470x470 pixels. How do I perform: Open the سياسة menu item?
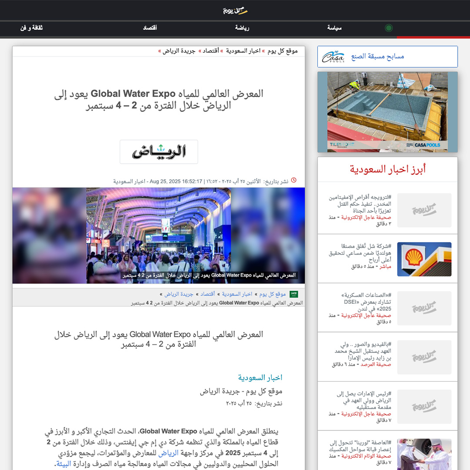pyautogui.click(x=334, y=28)
